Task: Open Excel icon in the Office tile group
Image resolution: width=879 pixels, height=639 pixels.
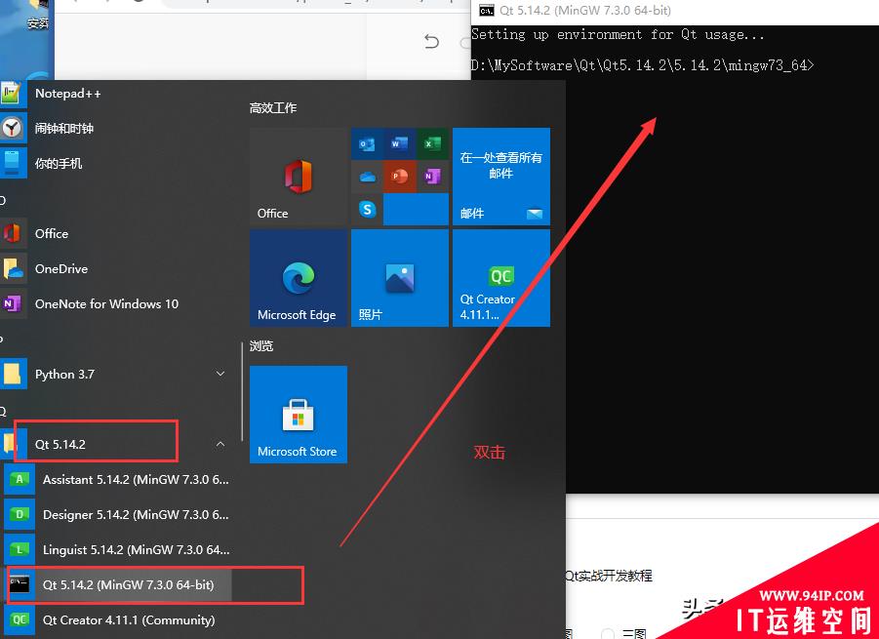Action: (x=432, y=144)
